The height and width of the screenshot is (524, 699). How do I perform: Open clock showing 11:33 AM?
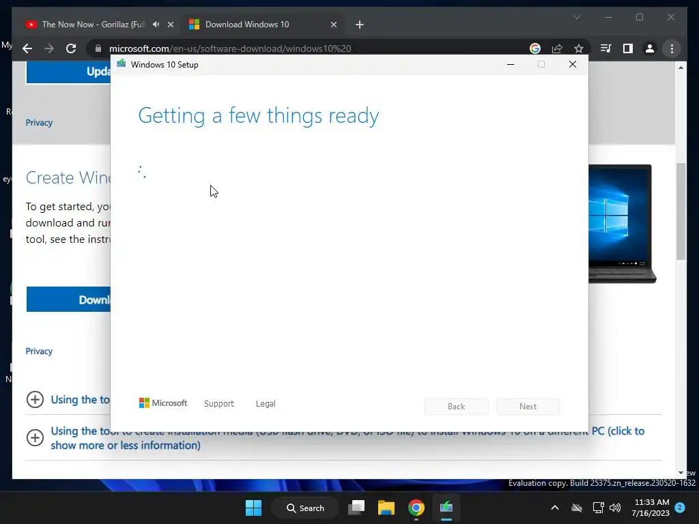tap(650, 508)
